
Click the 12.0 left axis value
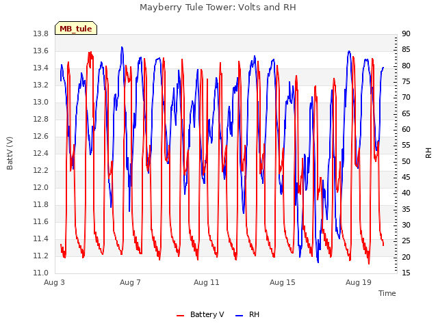tap(41, 187)
